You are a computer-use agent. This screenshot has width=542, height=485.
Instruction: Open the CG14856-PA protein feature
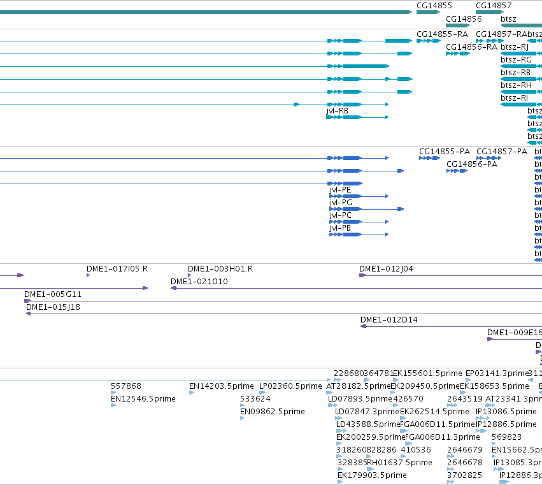pos(457,171)
